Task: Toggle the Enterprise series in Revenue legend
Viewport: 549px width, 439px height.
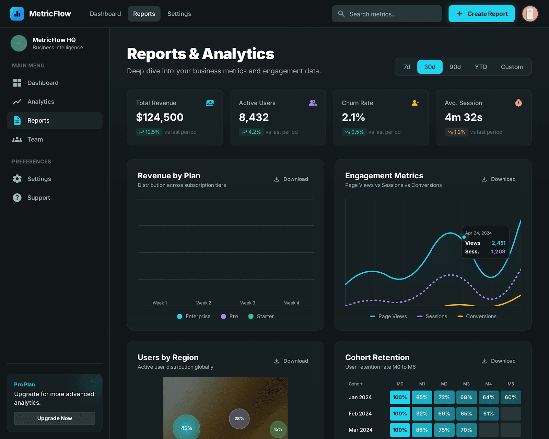Action: click(x=194, y=316)
